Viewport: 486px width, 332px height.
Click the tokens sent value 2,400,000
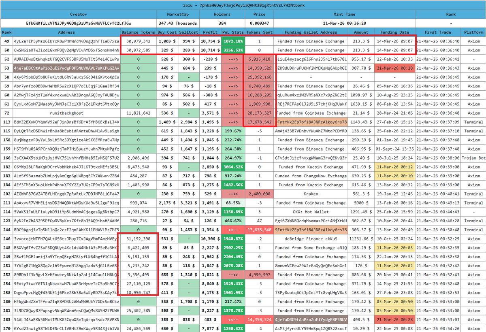point(259,194)
